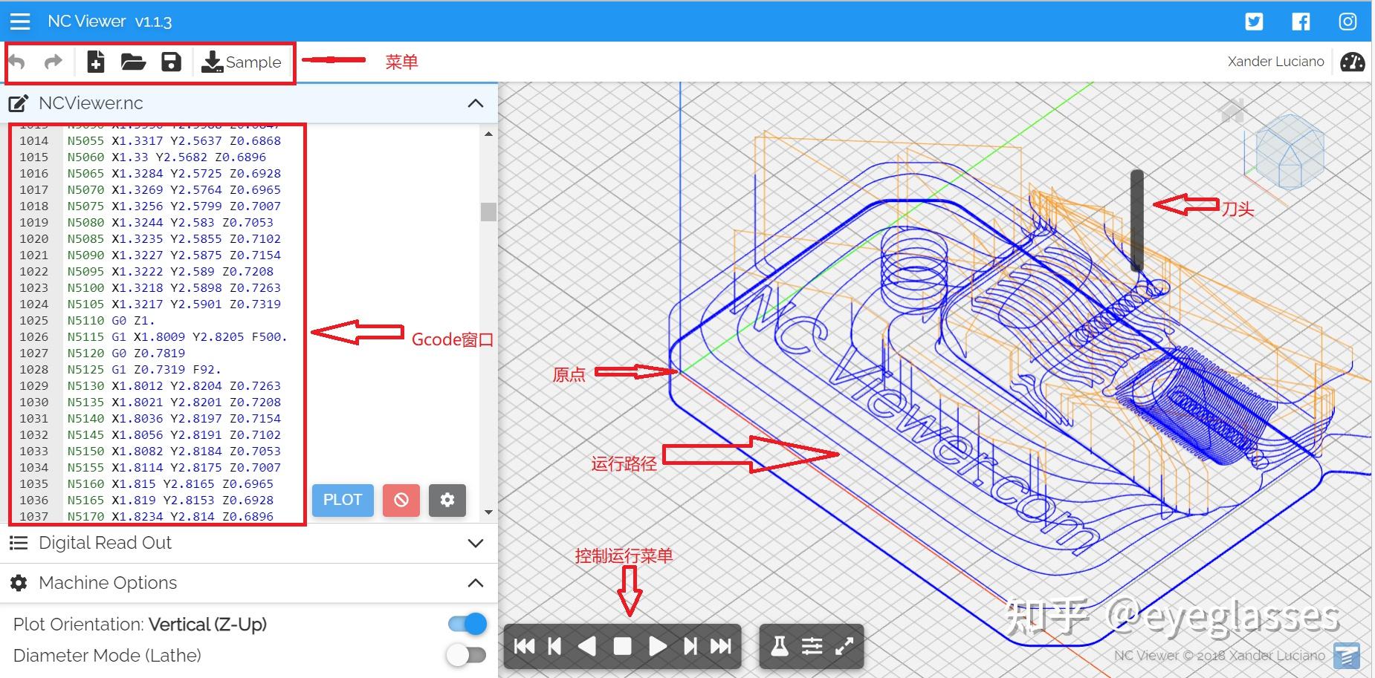Click the blue stacked-layers icon in the corner

(1347, 656)
